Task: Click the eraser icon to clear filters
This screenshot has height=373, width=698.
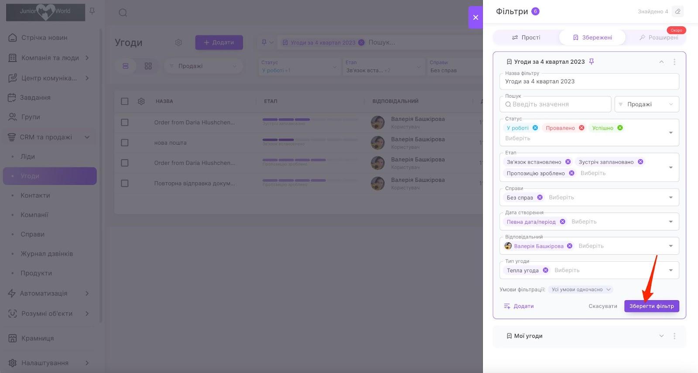Action: point(677,11)
